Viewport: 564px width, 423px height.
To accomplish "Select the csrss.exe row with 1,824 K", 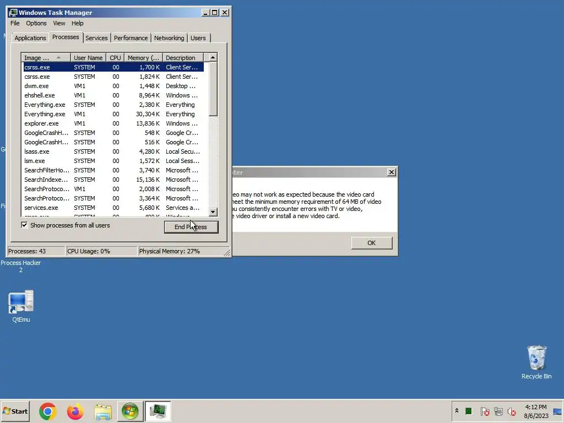I will coord(113,77).
